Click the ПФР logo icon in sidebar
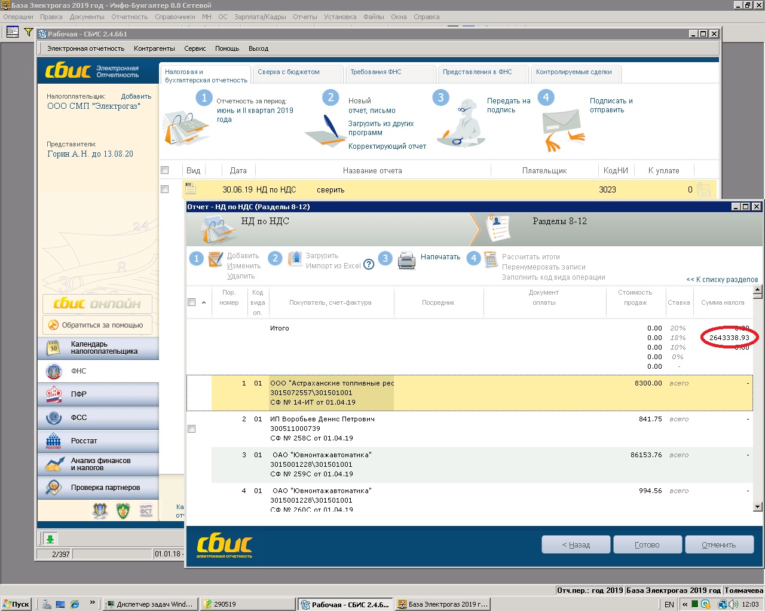The height and width of the screenshot is (612, 765). [x=54, y=394]
